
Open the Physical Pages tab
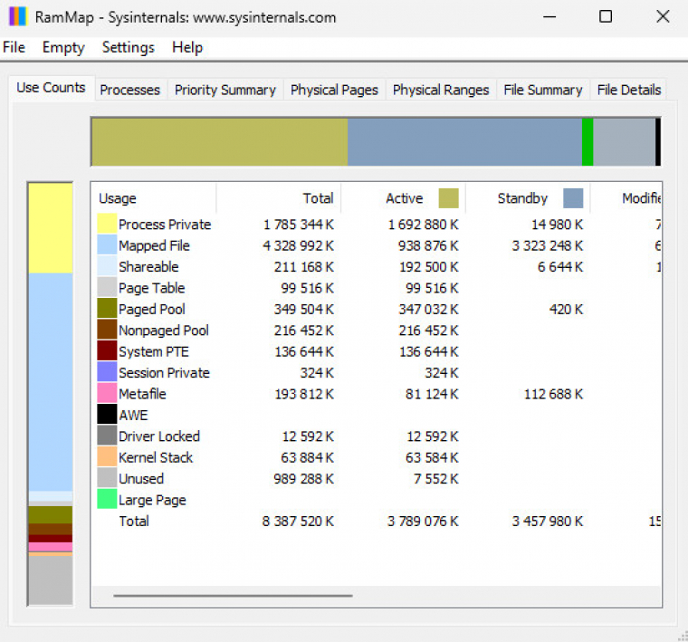tap(334, 90)
